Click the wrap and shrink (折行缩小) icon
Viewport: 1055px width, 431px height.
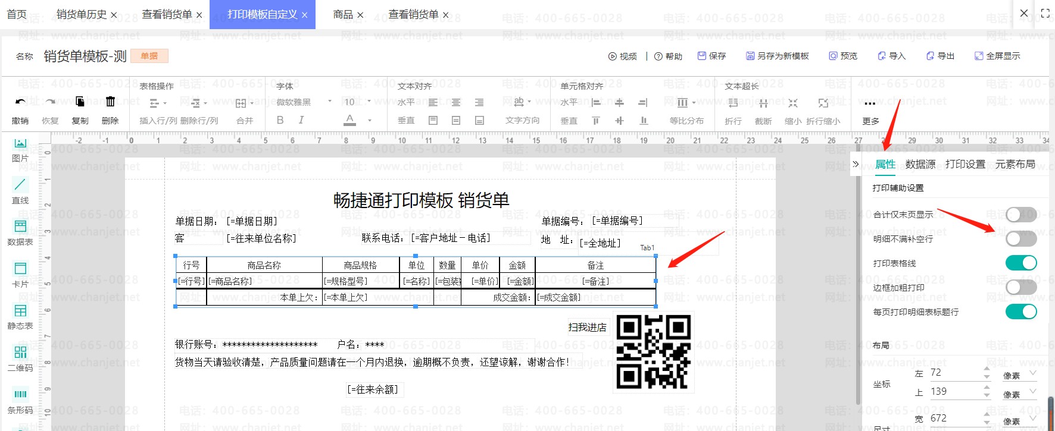(x=823, y=103)
